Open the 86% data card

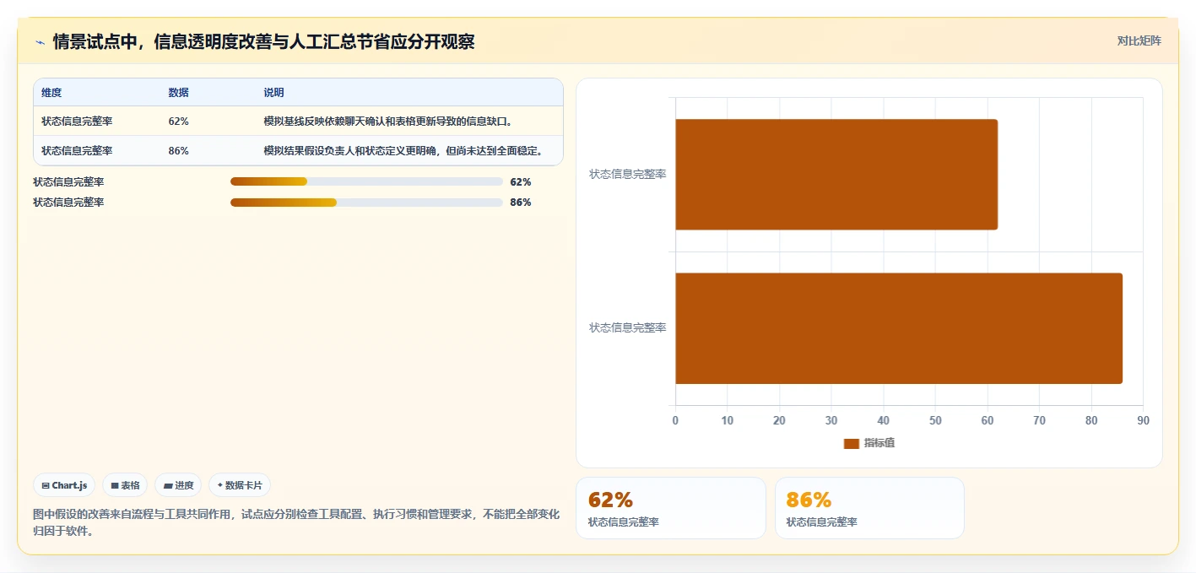(x=869, y=508)
